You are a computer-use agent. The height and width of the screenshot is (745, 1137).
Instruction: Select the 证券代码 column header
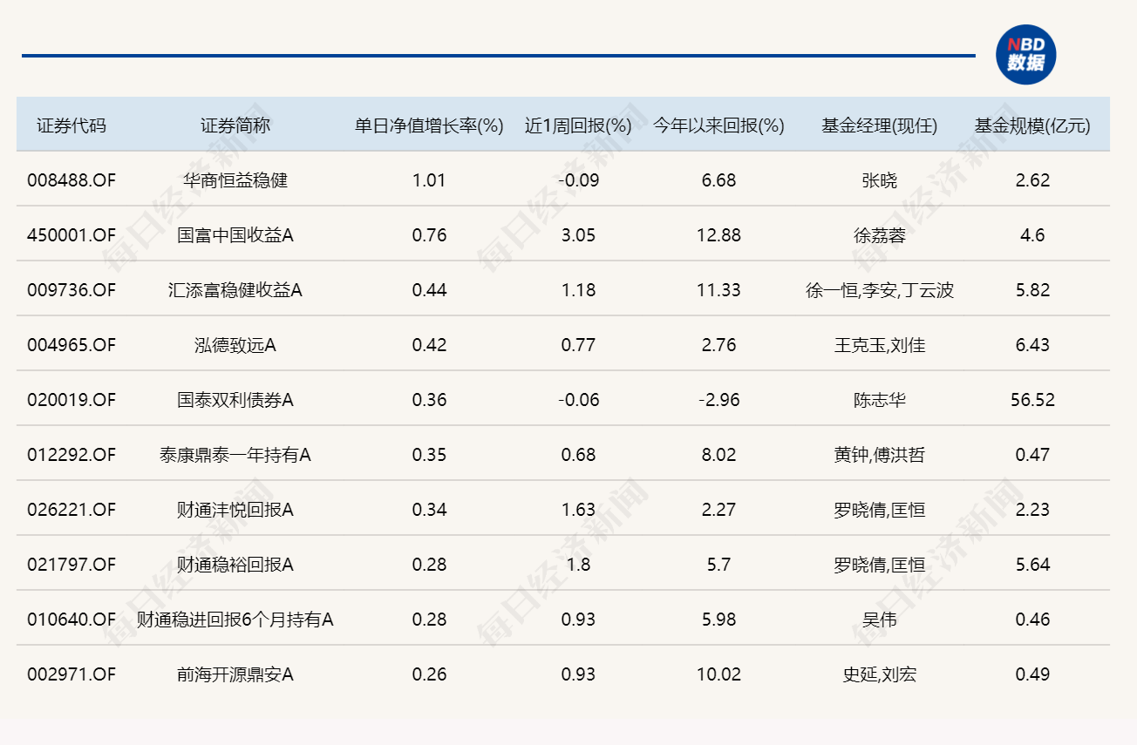[71, 125]
